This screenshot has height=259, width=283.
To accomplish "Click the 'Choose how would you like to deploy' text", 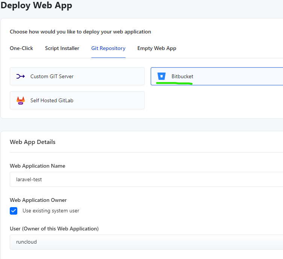I will tap(80, 32).
